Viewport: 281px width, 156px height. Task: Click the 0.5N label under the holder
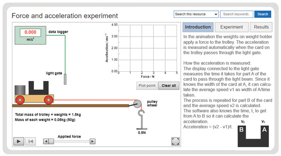(x=142, y=133)
